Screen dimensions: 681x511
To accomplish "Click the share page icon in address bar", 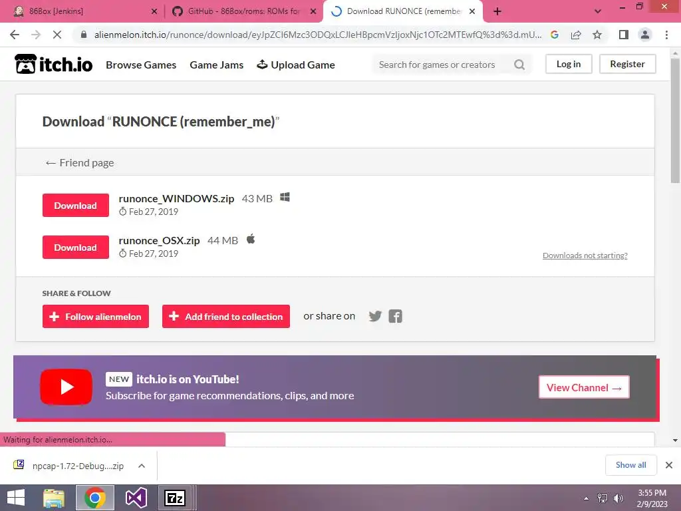I will coord(576,35).
